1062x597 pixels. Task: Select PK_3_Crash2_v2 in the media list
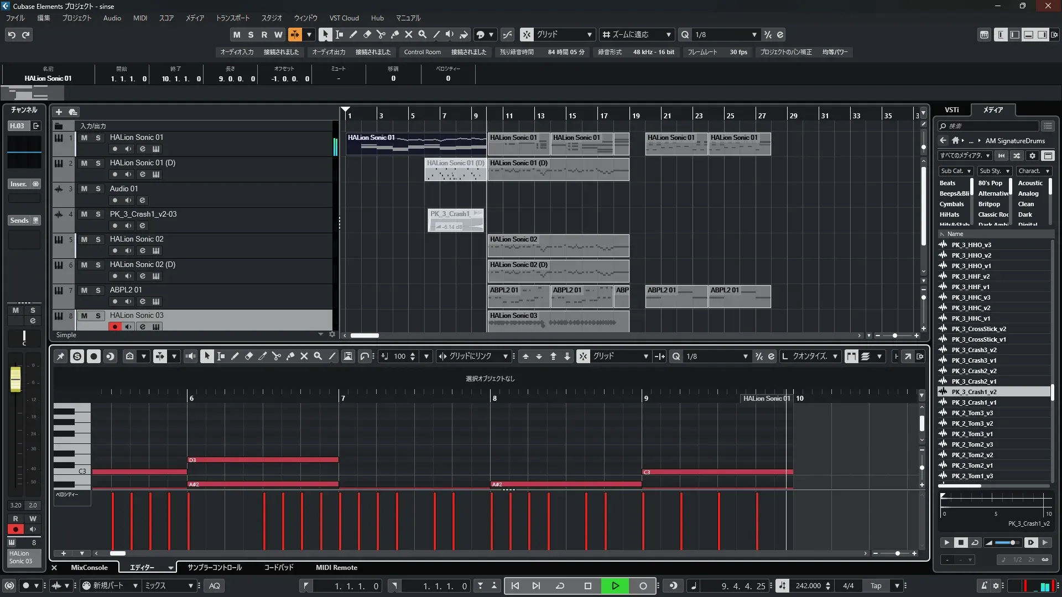point(974,371)
